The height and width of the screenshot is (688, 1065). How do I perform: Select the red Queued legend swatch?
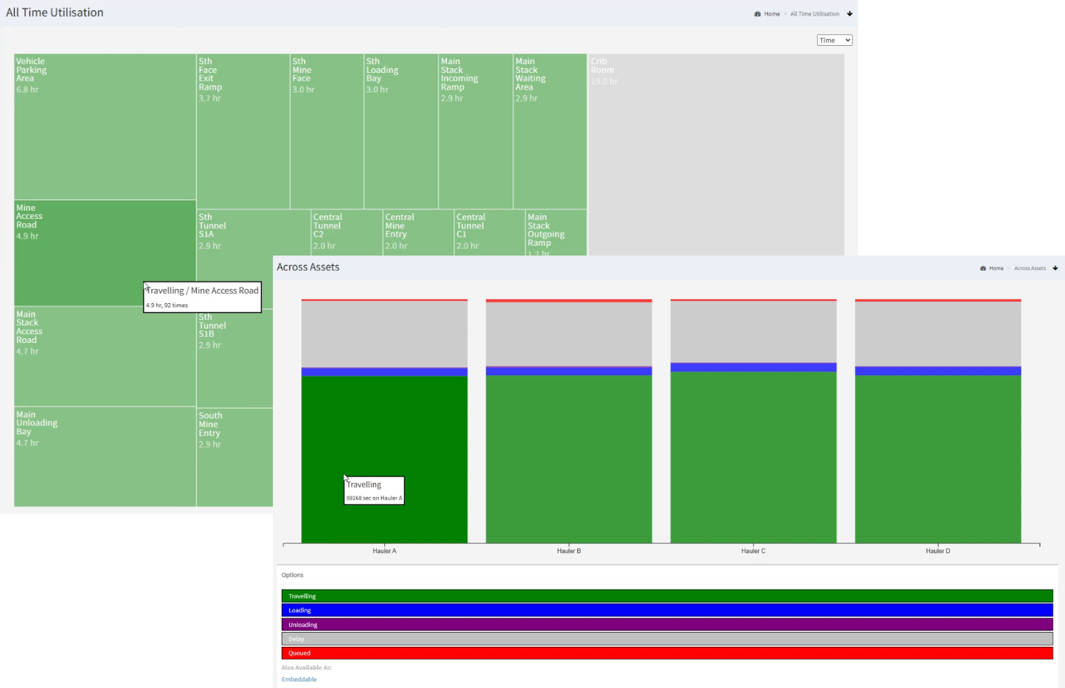pos(667,653)
